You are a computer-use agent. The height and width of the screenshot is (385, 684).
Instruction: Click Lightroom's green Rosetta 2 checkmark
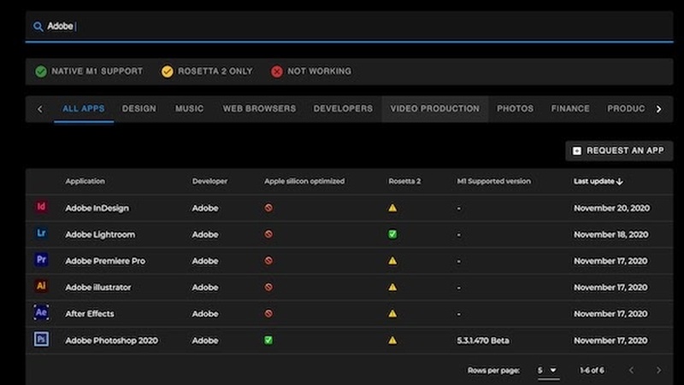[392, 234]
